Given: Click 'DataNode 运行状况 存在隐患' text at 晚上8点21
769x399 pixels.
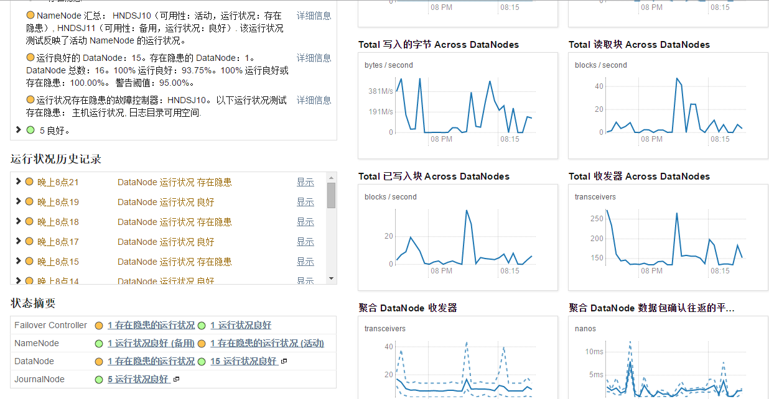Looking at the screenshot, I should click(x=174, y=182).
